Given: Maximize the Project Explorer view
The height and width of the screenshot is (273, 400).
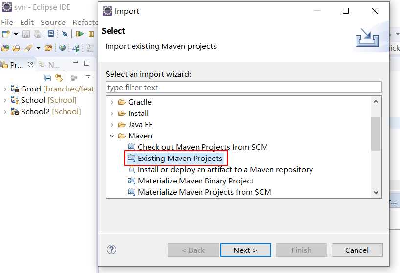Looking at the screenshot, I should (87, 63).
